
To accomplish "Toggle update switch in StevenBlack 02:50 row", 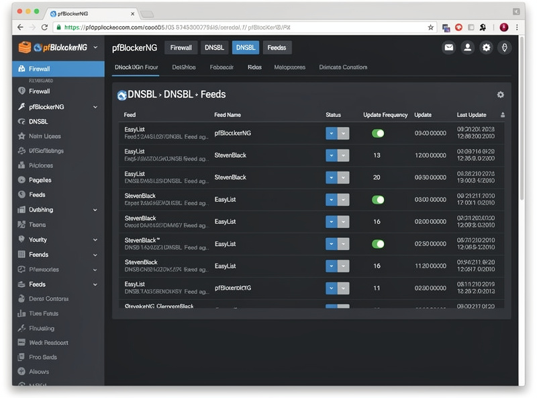I will pyautogui.click(x=378, y=244).
